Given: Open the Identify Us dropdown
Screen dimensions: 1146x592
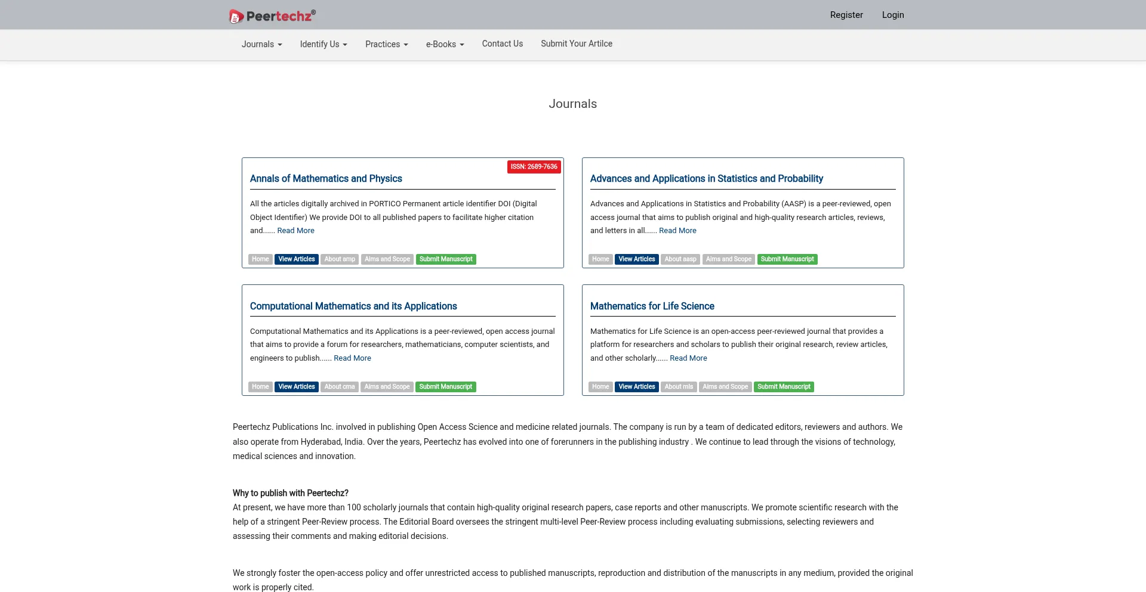Looking at the screenshot, I should pos(323,44).
